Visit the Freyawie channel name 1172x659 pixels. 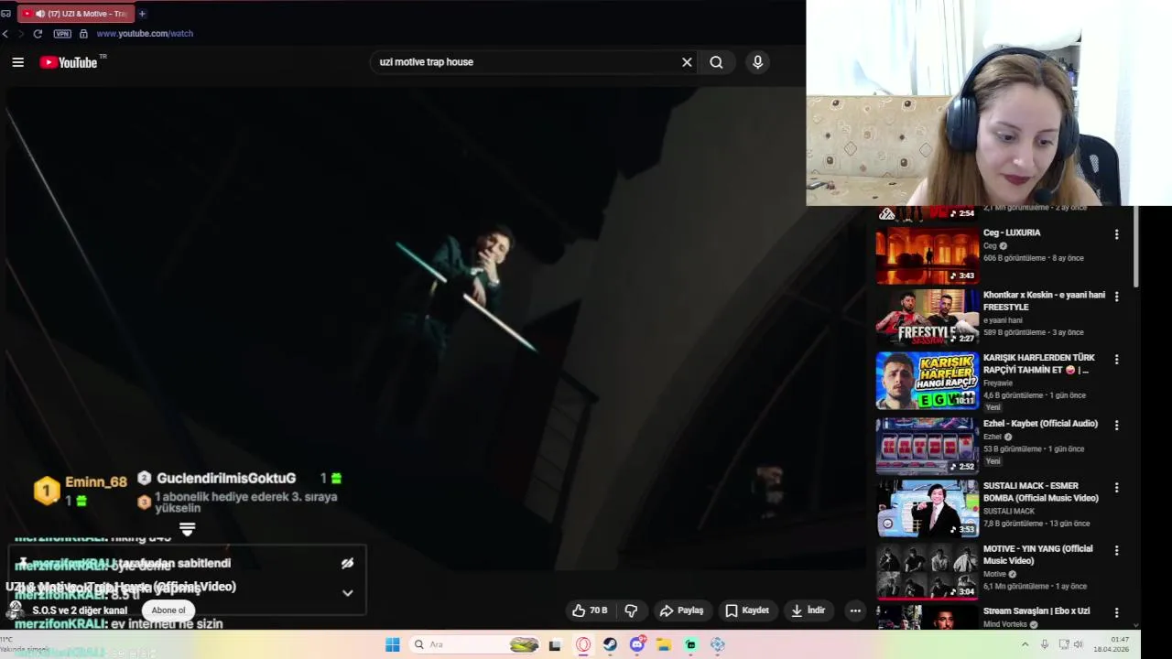point(998,384)
